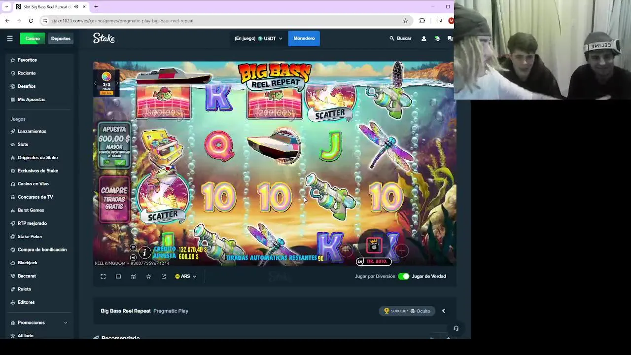Decrease bet with minus icon

point(346,250)
